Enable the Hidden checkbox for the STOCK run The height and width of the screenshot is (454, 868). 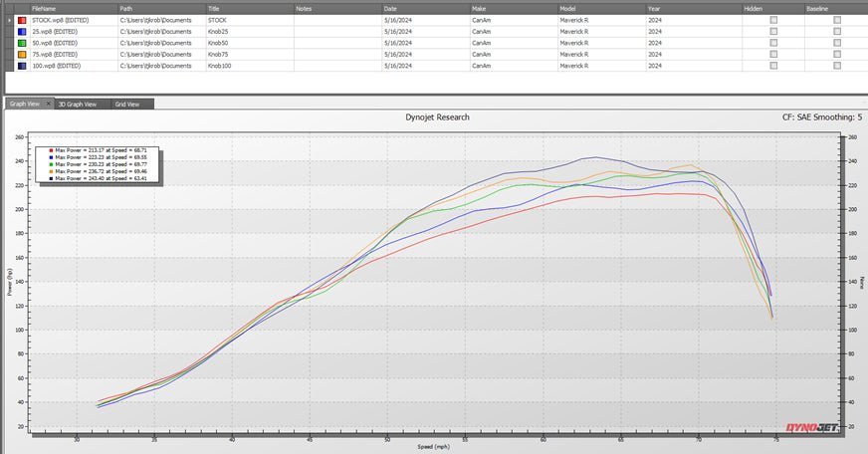click(x=773, y=20)
